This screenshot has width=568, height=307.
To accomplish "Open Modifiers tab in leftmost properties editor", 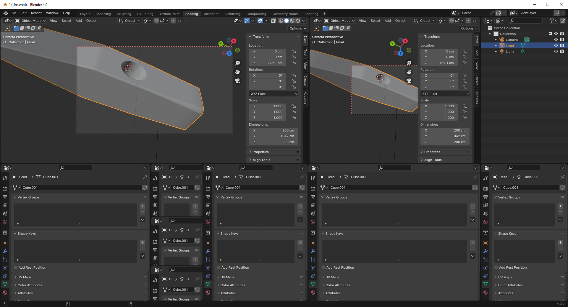I will (5, 251).
